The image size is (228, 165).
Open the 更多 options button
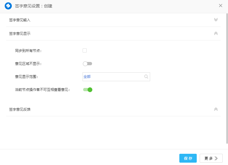pos(211,158)
